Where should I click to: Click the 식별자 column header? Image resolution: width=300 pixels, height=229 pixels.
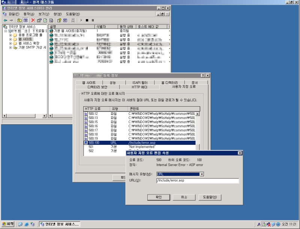click(x=106, y=27)
